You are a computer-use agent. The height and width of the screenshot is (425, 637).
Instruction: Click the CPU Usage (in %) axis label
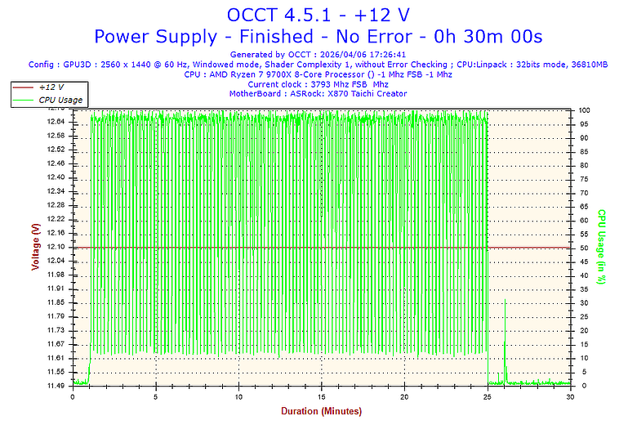(x=602, y=247)
